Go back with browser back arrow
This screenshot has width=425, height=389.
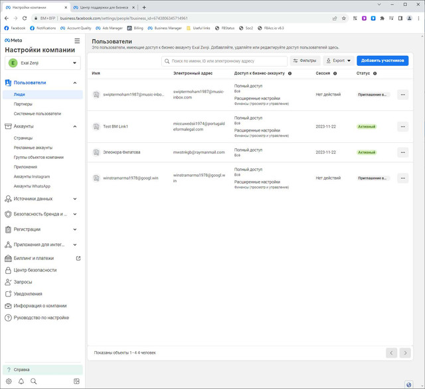pyautogui.click(x=7, y=18)
